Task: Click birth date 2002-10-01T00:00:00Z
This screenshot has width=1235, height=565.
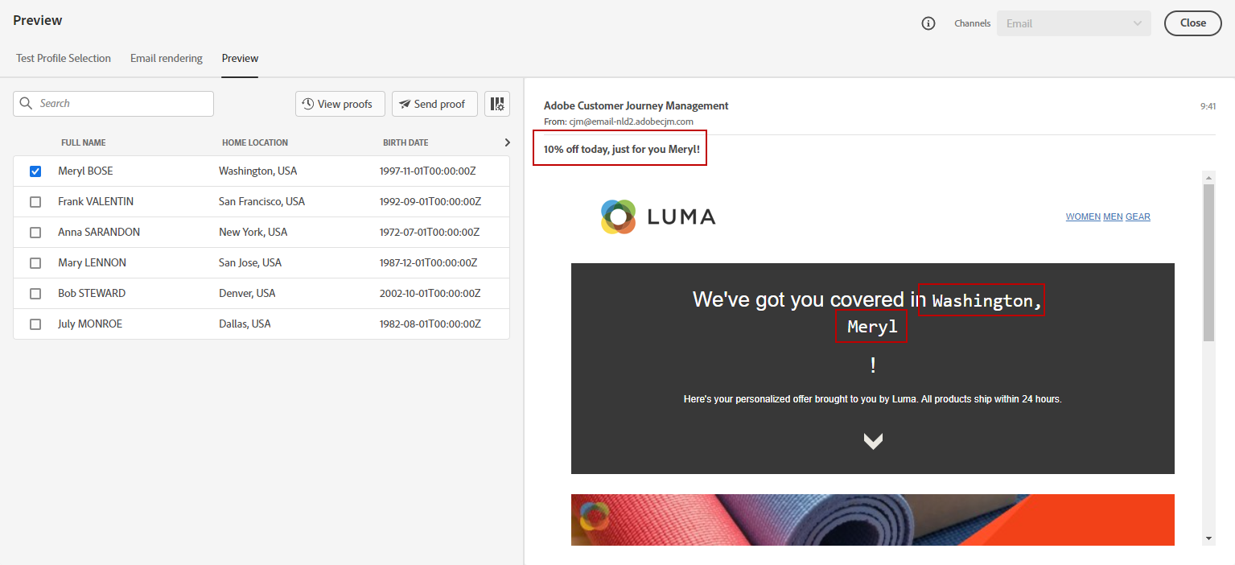Action: (x=430, y=294)
